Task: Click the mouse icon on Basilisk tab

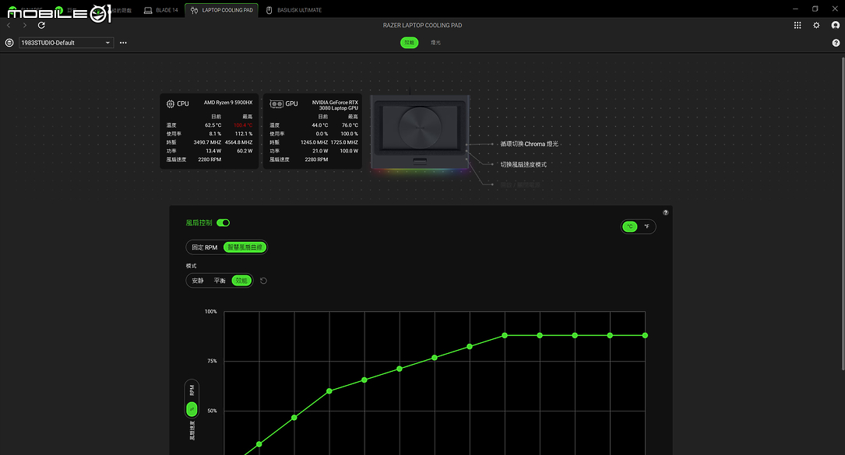Action: 269,10
